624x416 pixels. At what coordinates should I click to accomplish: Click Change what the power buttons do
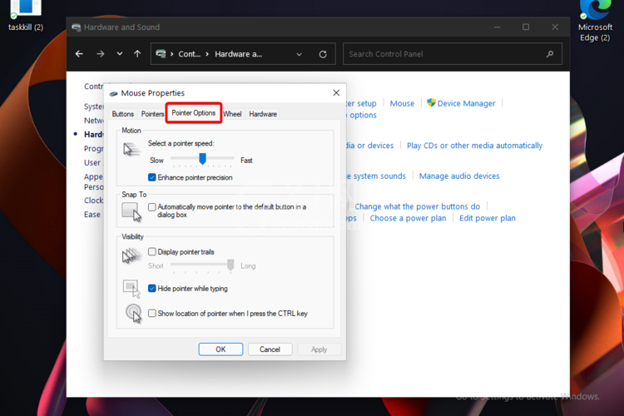pos(418,206)
